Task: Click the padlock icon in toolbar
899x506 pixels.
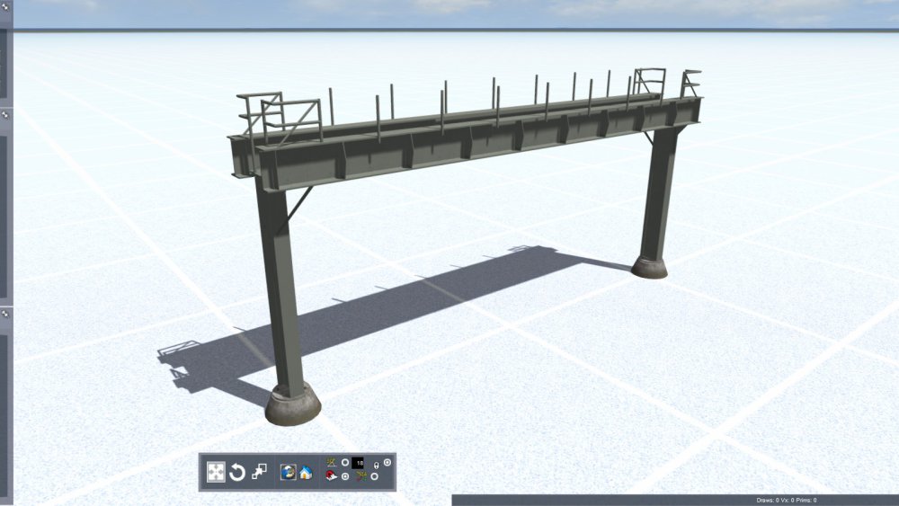Action: (376, 466)
